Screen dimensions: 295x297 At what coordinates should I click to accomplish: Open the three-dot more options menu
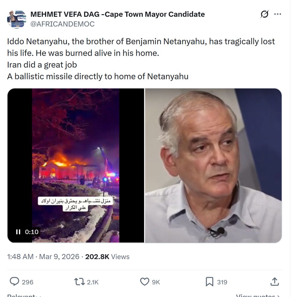point(278,14)
